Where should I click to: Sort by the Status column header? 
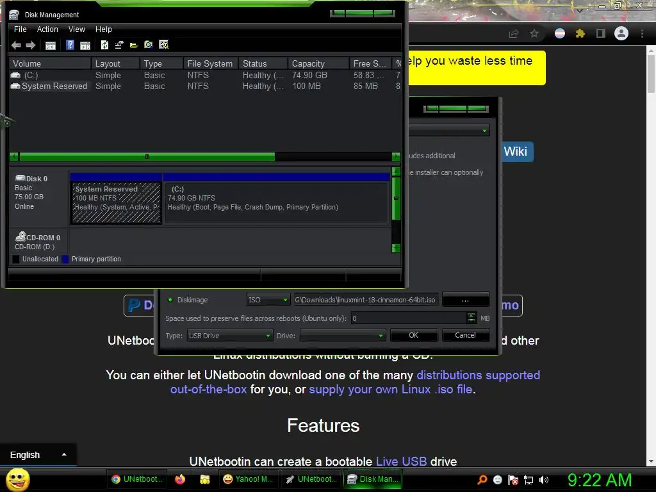tap(263, 63)
